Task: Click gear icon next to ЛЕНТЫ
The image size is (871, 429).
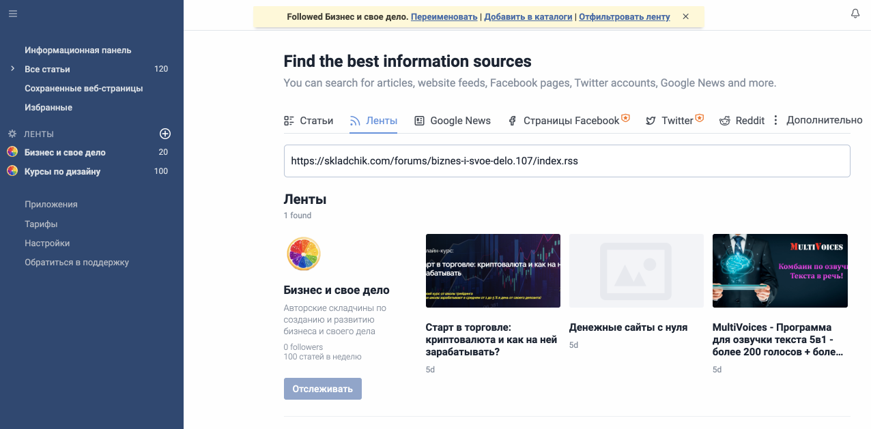Action: (x=12, y=134)
